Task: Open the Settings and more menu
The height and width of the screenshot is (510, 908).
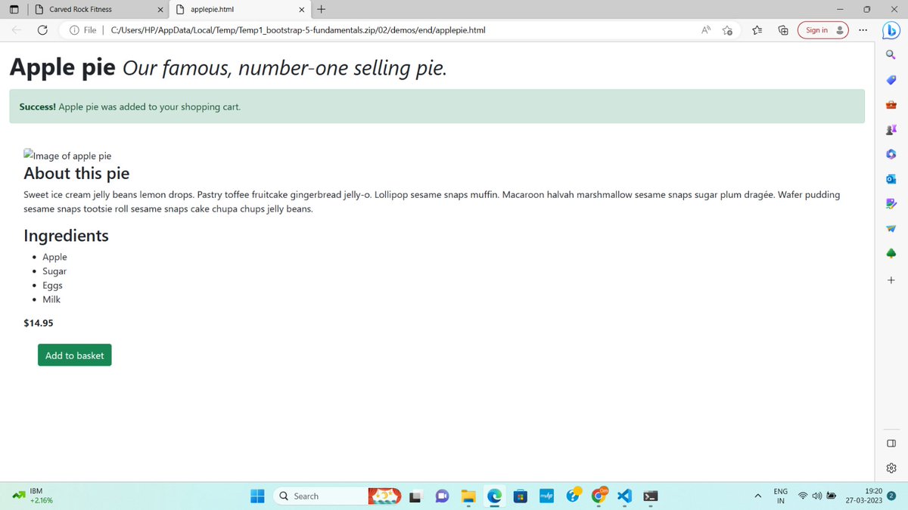Action: [863, 29]
